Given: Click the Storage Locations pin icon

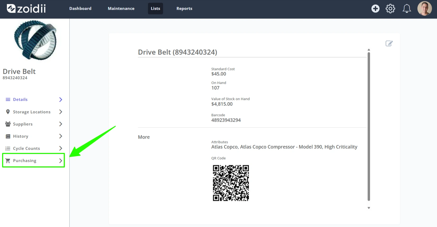Looking at the screenshot, I should click(8, 112).
